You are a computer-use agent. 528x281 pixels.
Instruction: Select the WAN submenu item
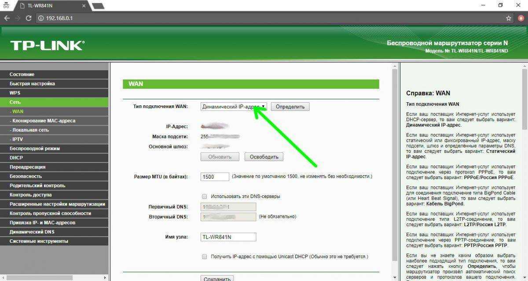click(54, 111)
